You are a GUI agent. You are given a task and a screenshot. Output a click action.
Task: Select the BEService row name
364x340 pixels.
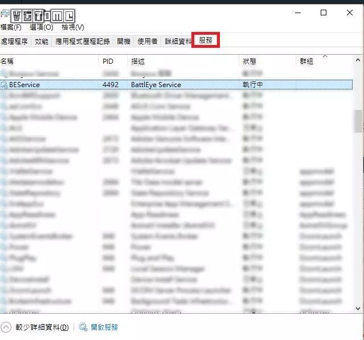[x=24, y=85]
